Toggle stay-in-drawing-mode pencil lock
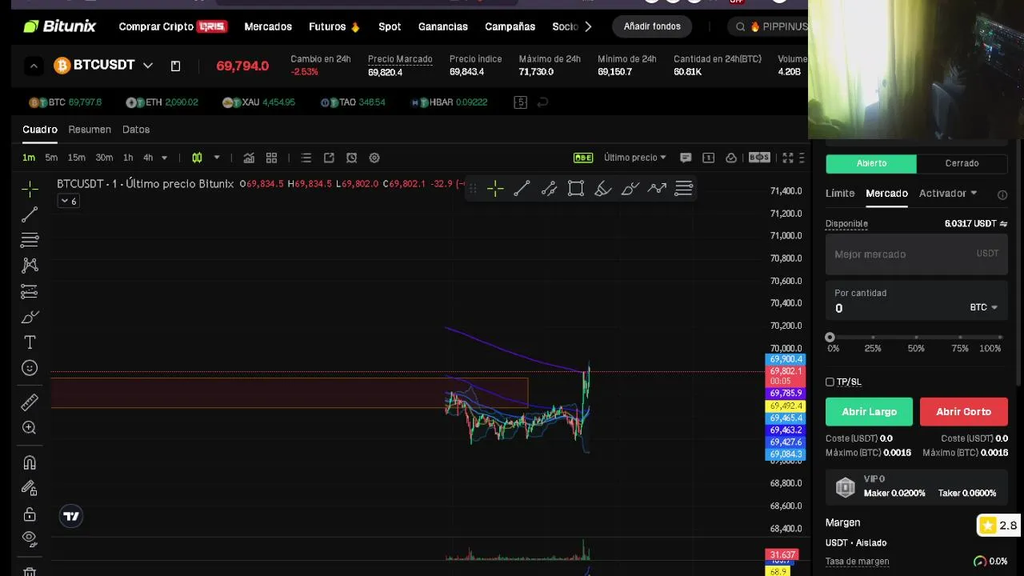The image size is (1024, 576). coord(30,488)
